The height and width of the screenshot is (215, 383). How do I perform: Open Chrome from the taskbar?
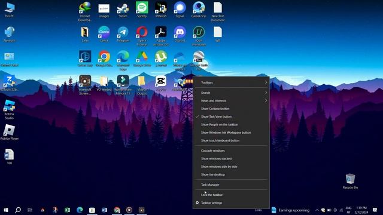[x=117, y=210]
